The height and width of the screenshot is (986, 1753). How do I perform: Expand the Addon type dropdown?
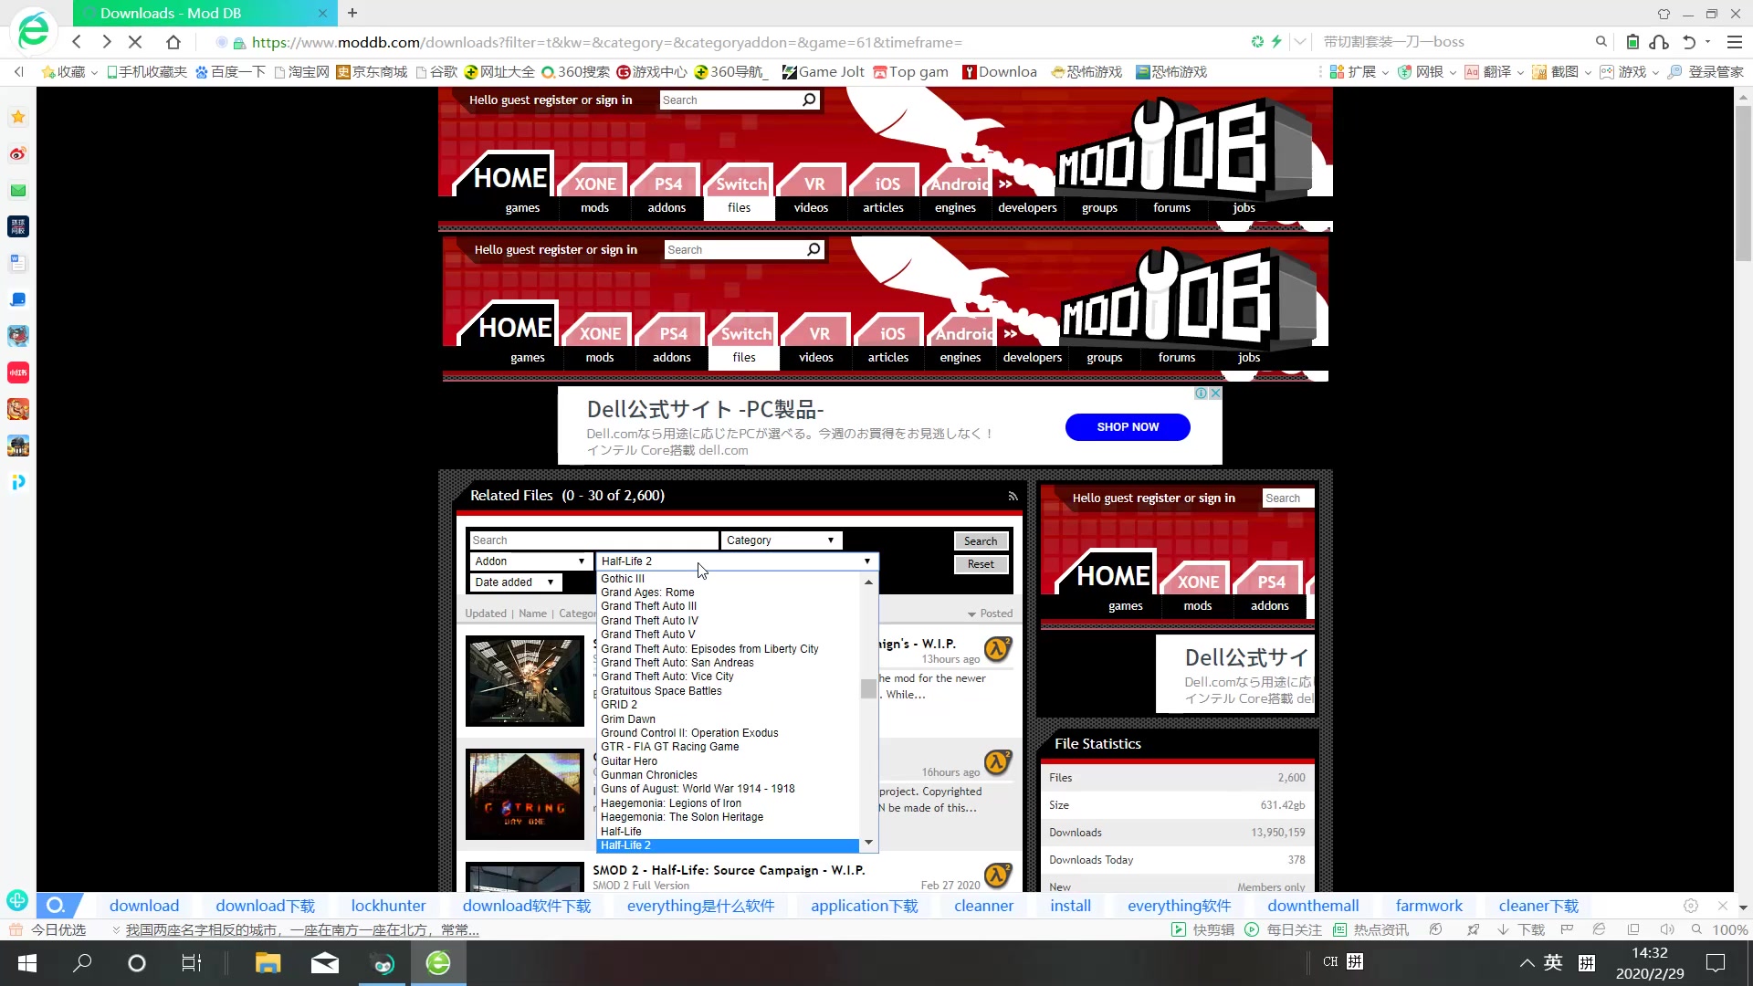[x=530, y=561]
